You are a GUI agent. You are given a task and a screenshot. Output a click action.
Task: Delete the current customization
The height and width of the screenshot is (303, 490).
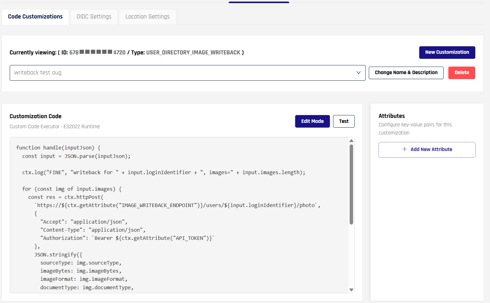462,73
